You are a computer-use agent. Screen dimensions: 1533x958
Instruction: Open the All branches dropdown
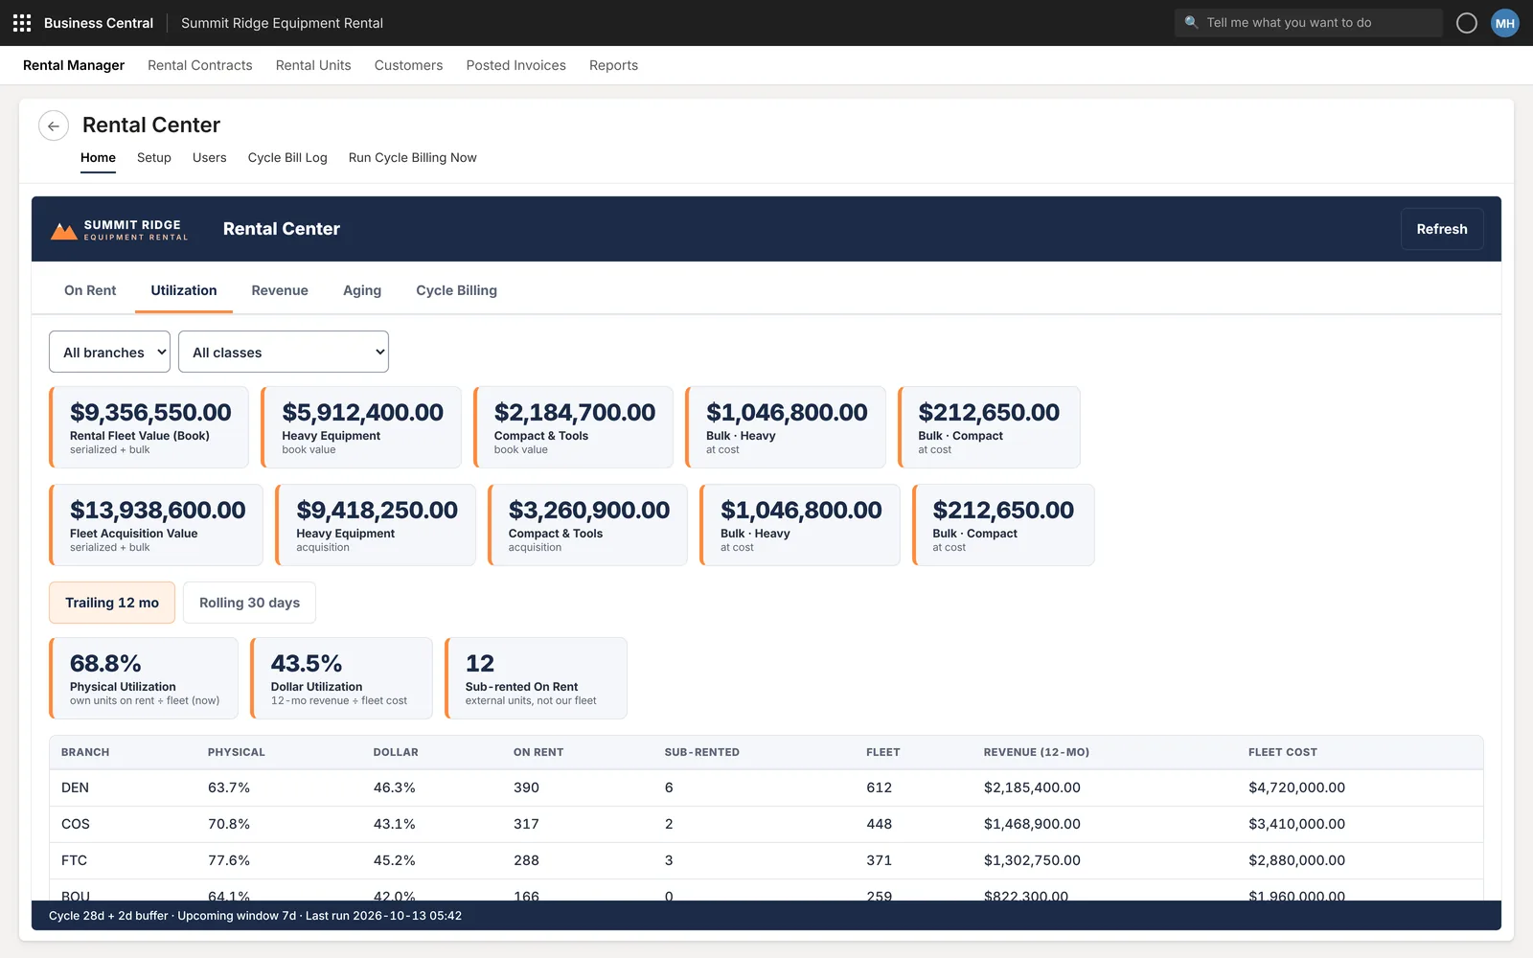coord(109,352)
